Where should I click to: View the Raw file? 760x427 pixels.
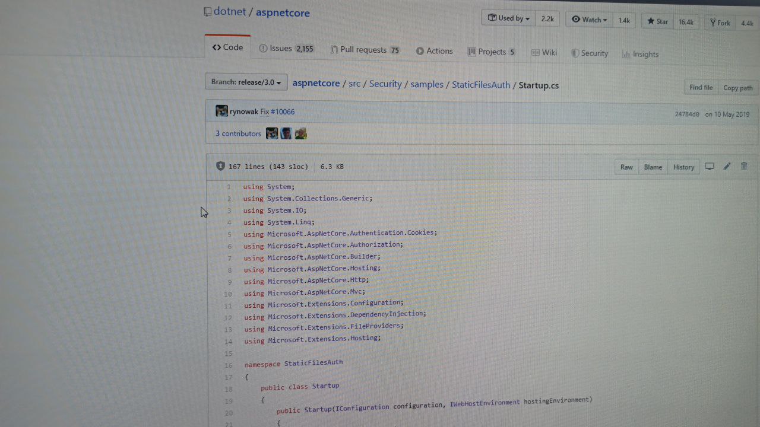pyautogui.click(x=626, y=167)
